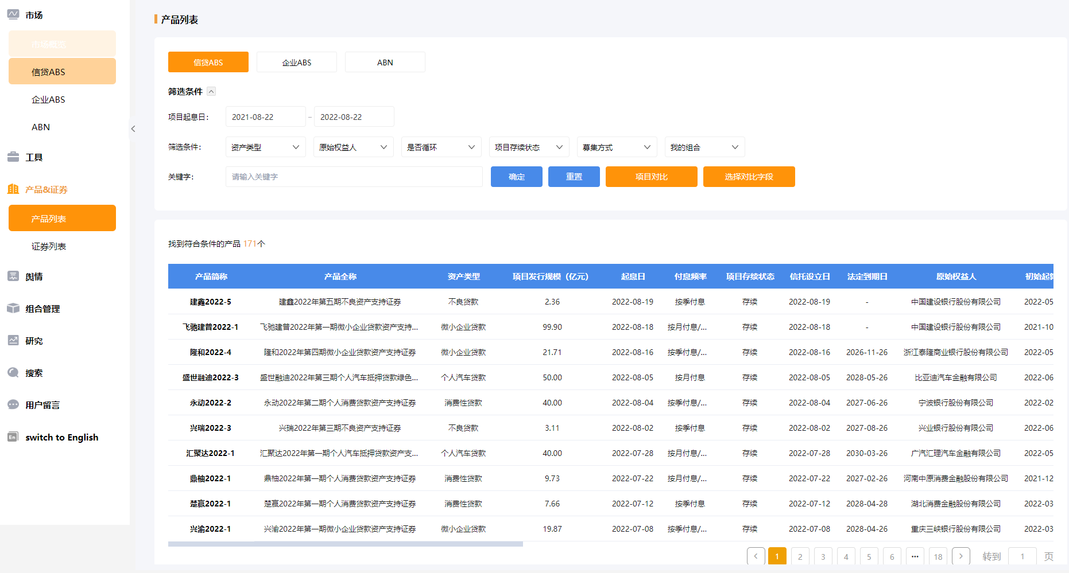Go to page 18
Screen dimensions: 1069x573
pos(938,556)
